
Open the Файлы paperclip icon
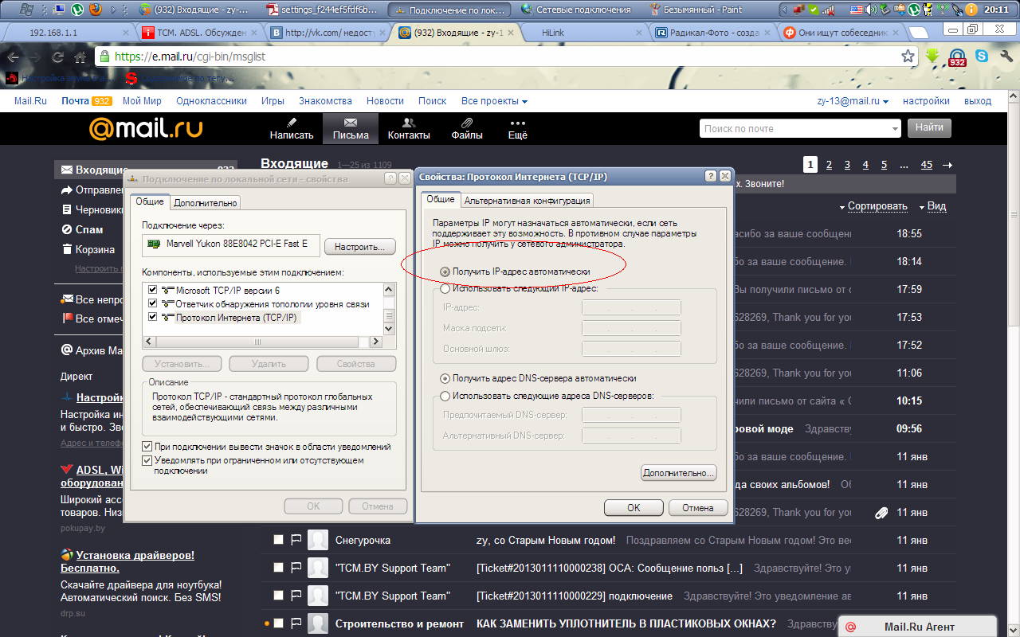tap(467, 122)
